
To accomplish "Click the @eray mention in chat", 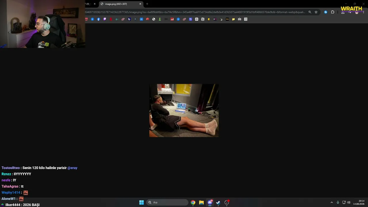I will pyautogui.click(x=72, y=168).
